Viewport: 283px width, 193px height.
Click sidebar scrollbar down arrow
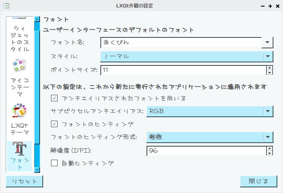(37, 170)
